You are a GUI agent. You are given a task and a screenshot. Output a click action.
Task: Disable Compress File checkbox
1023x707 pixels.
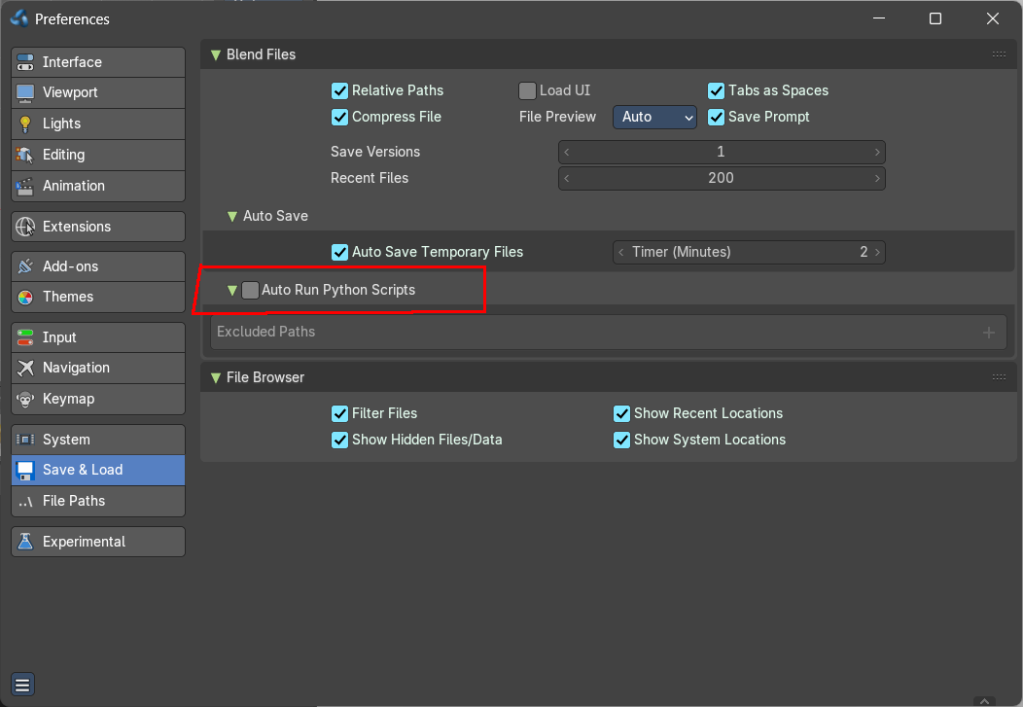[x=339, y=117]
